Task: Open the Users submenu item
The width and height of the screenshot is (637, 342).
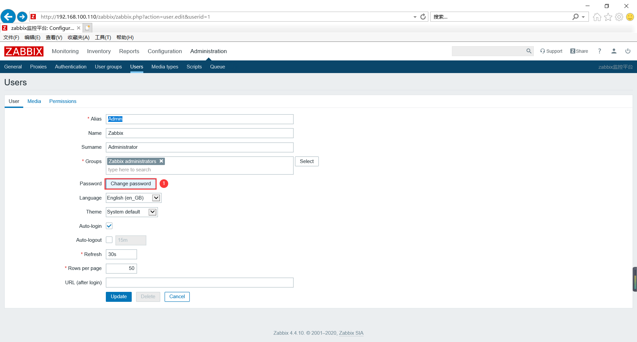Action: (x=137, y=67)
